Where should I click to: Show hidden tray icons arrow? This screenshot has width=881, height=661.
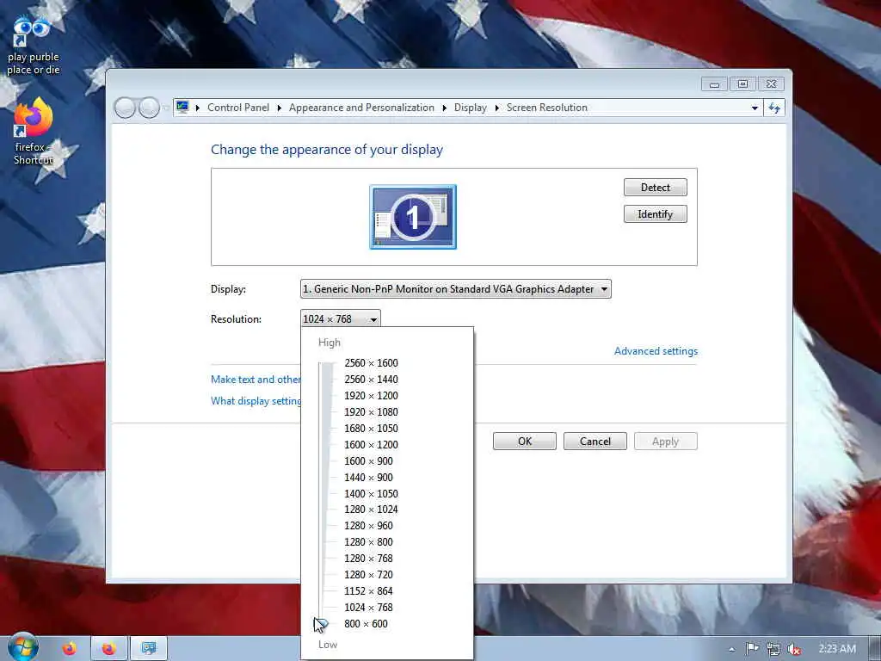click(731, 649)
